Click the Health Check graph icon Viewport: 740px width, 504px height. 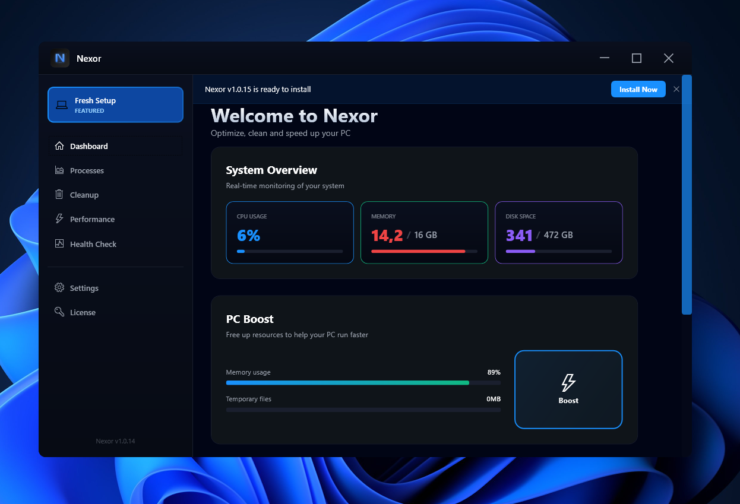(59, 243)
